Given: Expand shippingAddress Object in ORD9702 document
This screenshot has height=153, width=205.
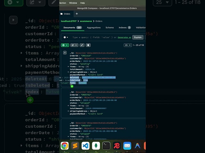Looking at the screenshot, I should coord(68,111).
